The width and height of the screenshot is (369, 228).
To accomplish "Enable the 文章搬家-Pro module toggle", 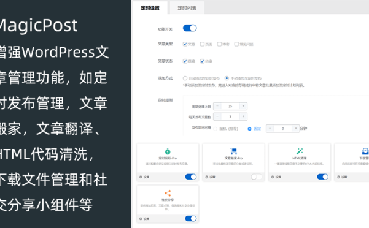I will click(257, 177).
